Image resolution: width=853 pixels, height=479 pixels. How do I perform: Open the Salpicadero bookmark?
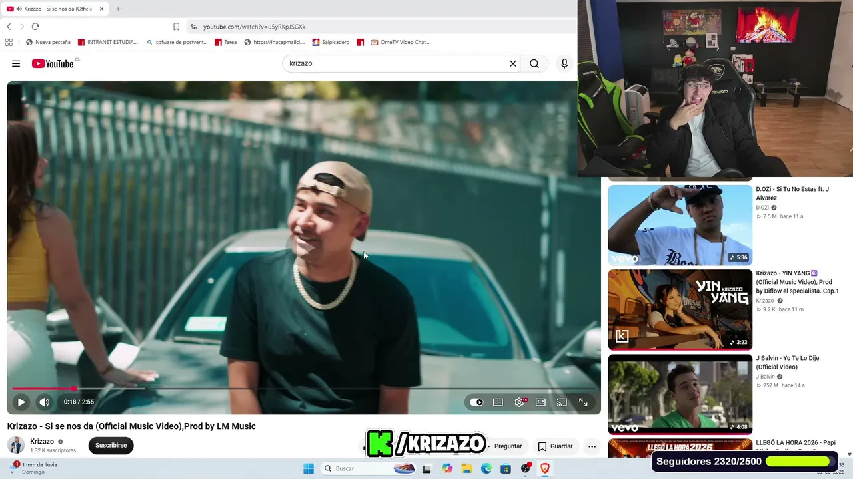point(331,42)
